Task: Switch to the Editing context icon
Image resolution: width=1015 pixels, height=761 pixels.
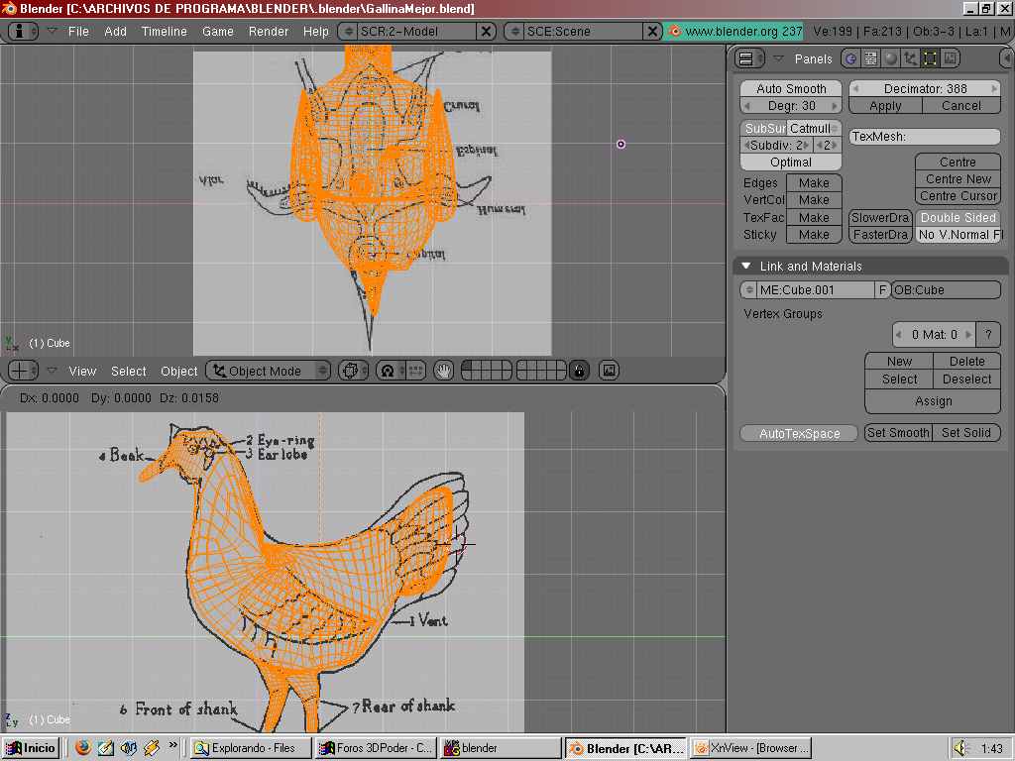Action: coord(930,58)
